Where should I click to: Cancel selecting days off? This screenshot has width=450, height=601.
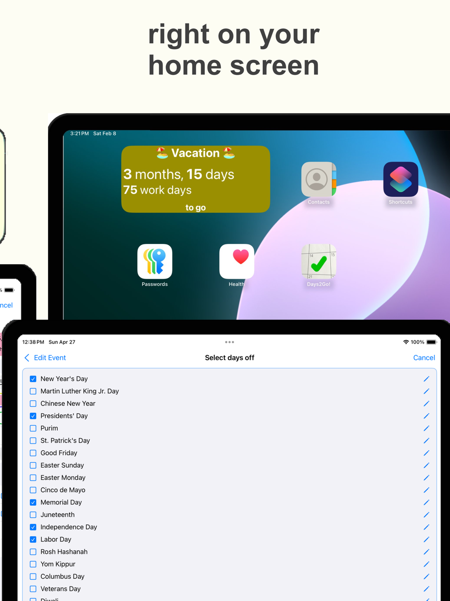point(424,358)
